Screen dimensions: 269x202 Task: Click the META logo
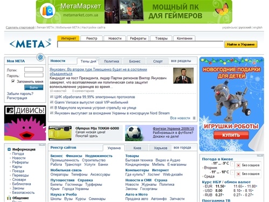pos(30,44)
